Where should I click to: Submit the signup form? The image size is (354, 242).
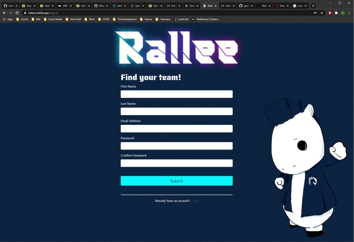(x=177, y=181)
